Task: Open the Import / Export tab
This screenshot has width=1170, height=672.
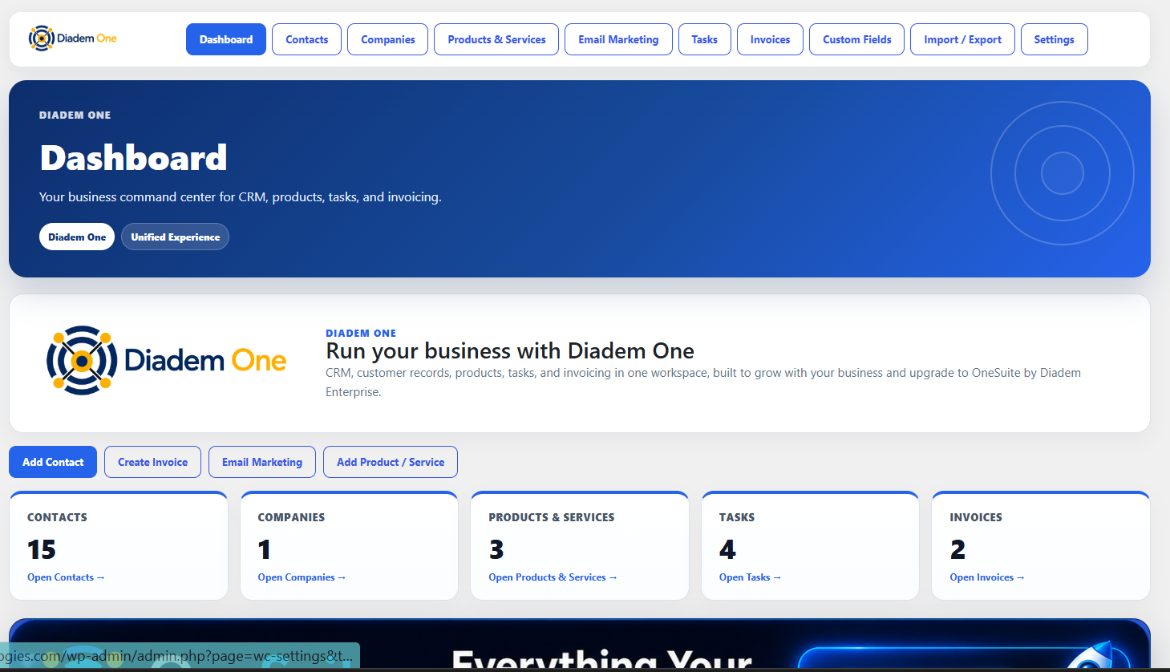Action: pyautogui.click(x=962, y=39)
